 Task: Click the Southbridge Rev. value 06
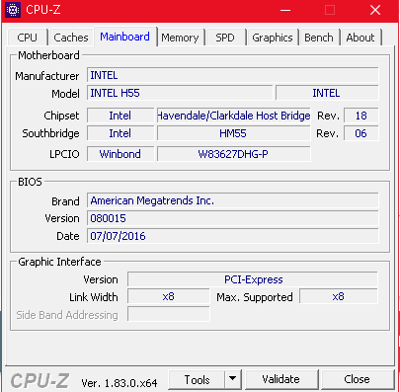[361, 133]
